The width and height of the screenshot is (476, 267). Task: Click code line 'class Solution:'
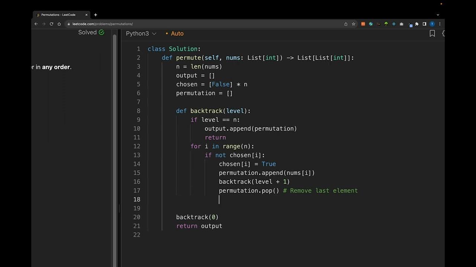[x=174, y=49]
